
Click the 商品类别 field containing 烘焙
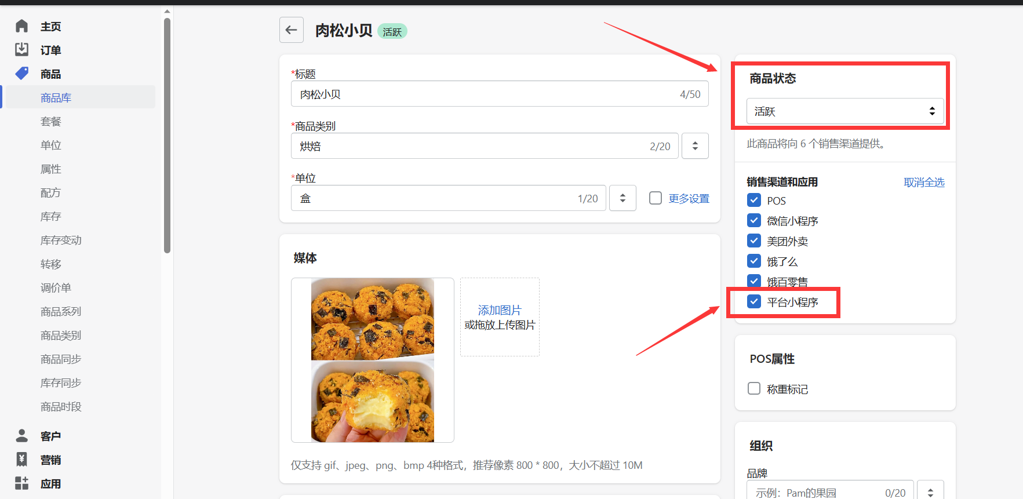pos(485,146)
